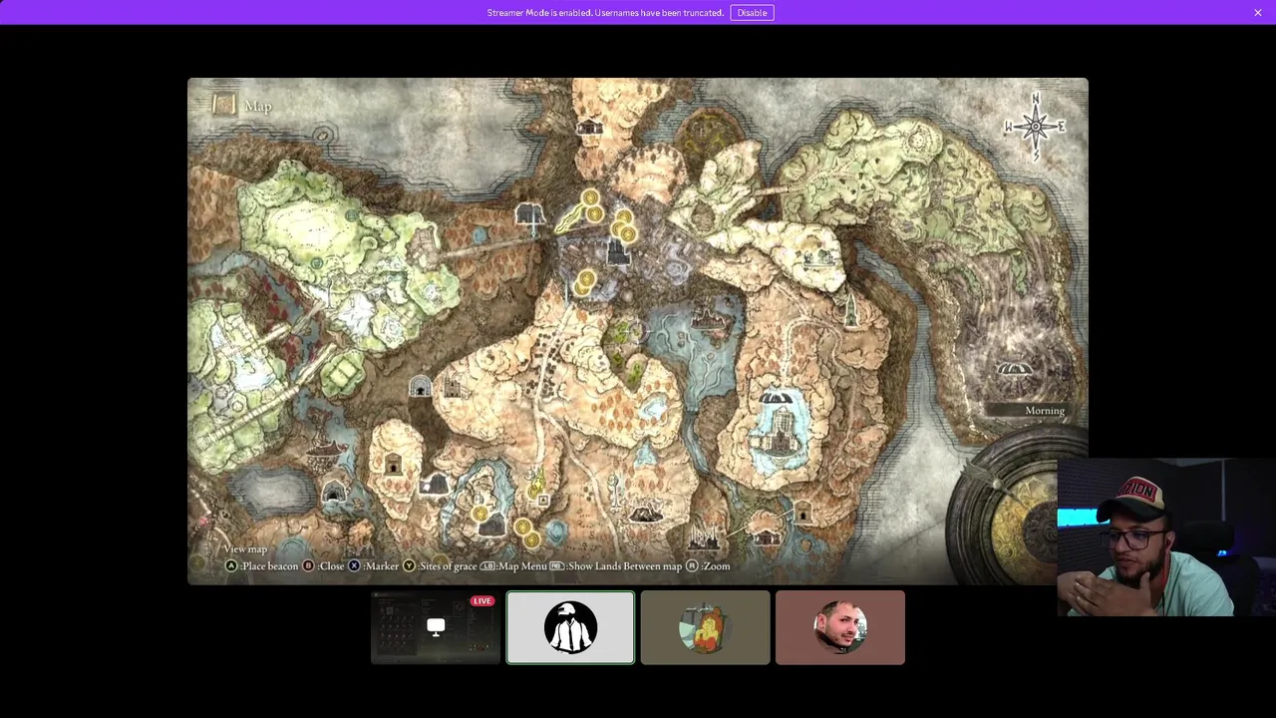The width and height of the screenshot is (1276, 718).
Task: Click the B Close prompt
Action: [323, 566]
